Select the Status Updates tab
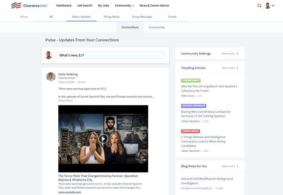The height and width of the screenshot is (195, 283). (82, 16)
